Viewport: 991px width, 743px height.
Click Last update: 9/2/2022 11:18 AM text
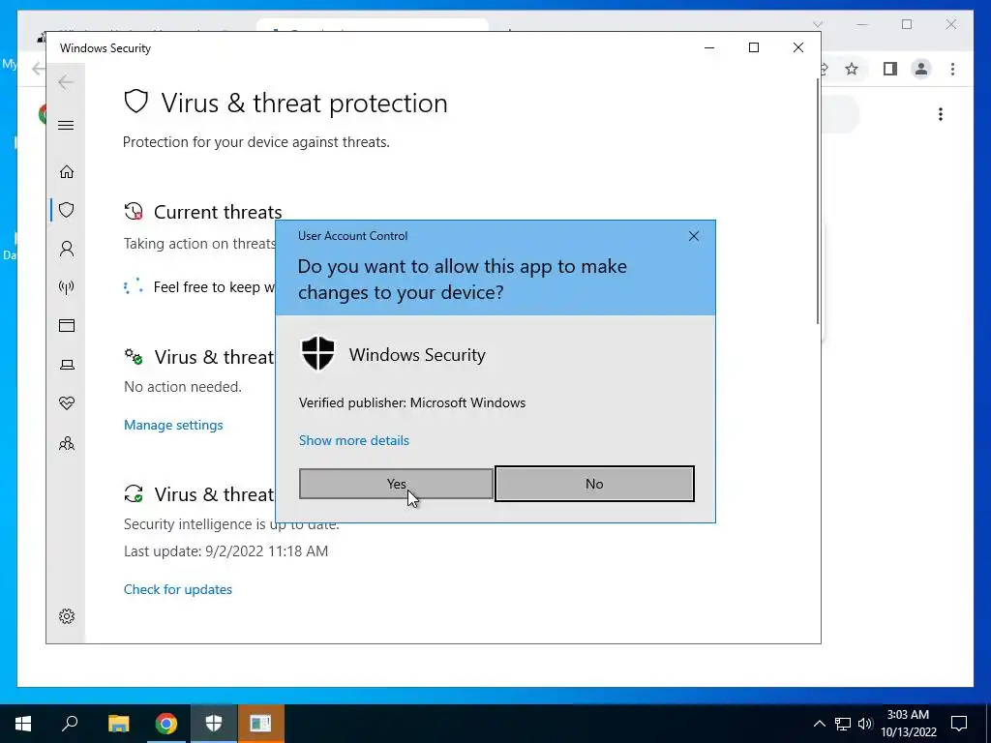[x=225, y=550]
